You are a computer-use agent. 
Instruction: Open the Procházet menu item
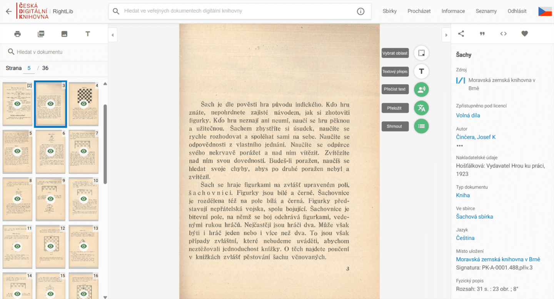click(x=419, y=11)
